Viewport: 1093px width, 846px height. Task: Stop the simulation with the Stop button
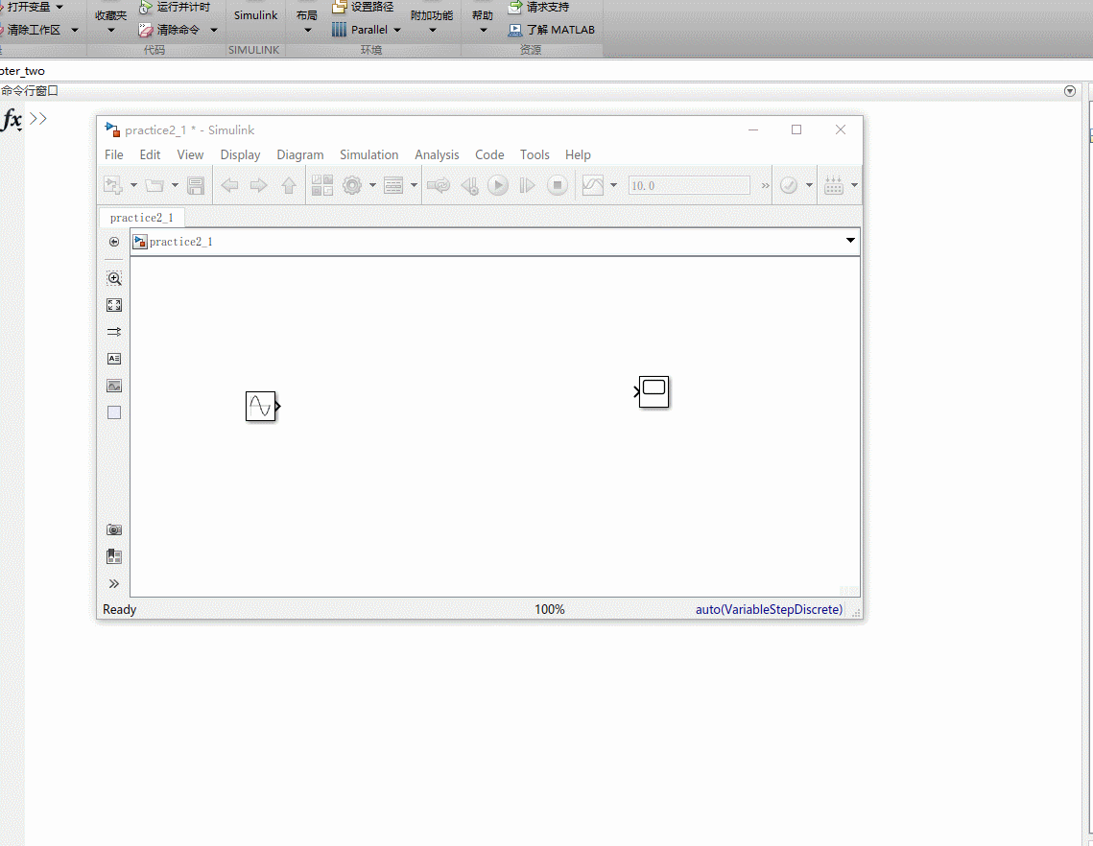tap(557, 185)
